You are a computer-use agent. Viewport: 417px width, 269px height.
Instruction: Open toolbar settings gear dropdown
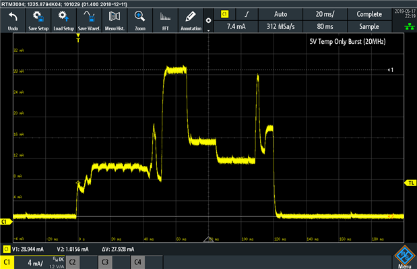[x=209, y=20]
